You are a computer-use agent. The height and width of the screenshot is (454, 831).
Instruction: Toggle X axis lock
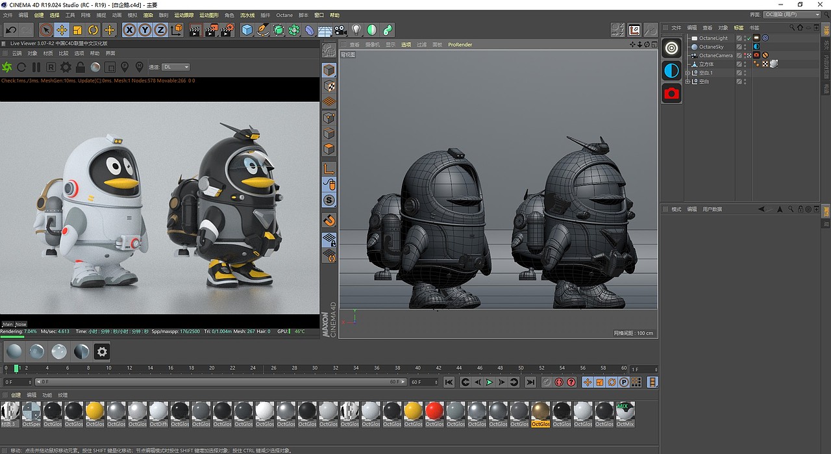(x=129, y=29)
